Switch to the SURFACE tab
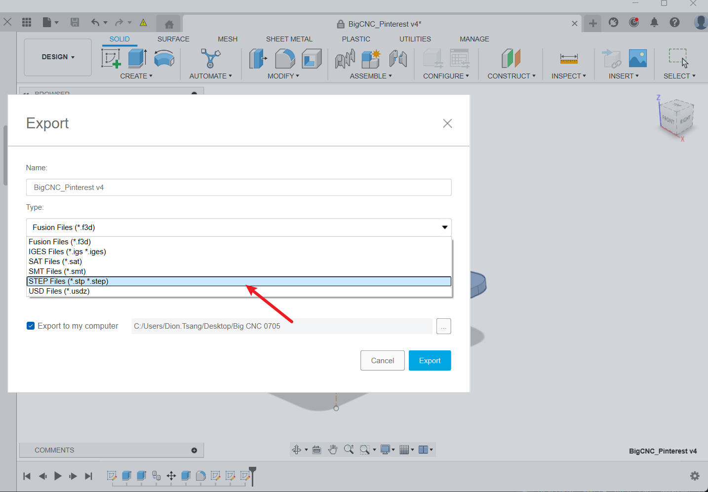 click(x=173, y=39)
